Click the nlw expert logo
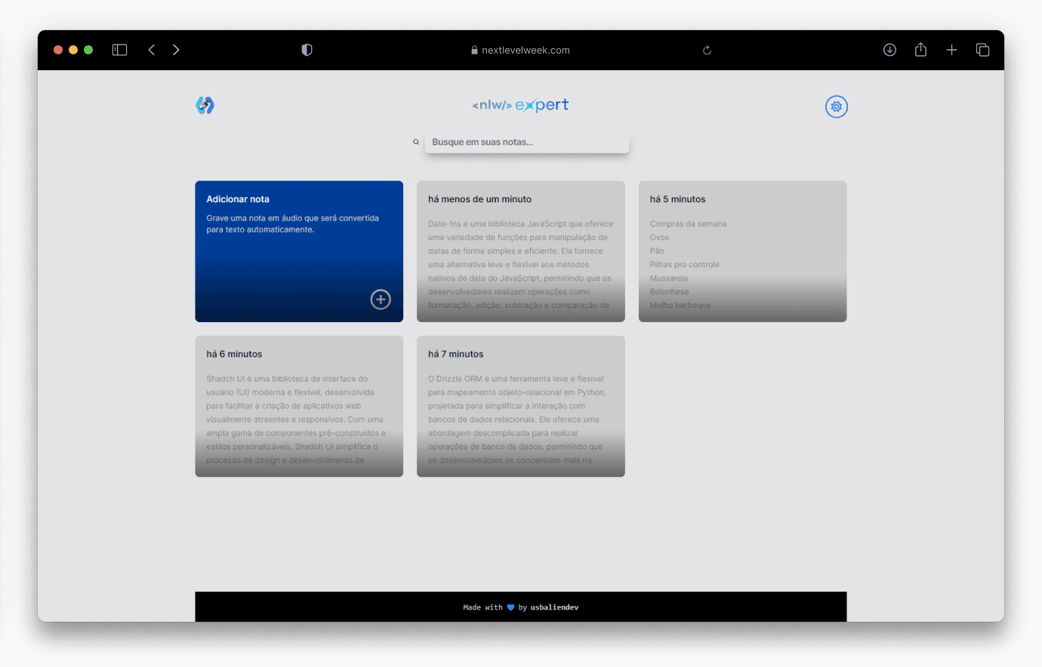 pyautogui.click(x=520, y=105)
